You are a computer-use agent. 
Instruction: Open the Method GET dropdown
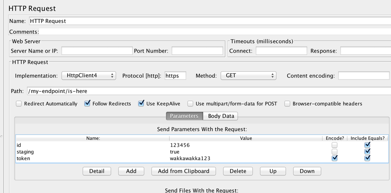248,76
